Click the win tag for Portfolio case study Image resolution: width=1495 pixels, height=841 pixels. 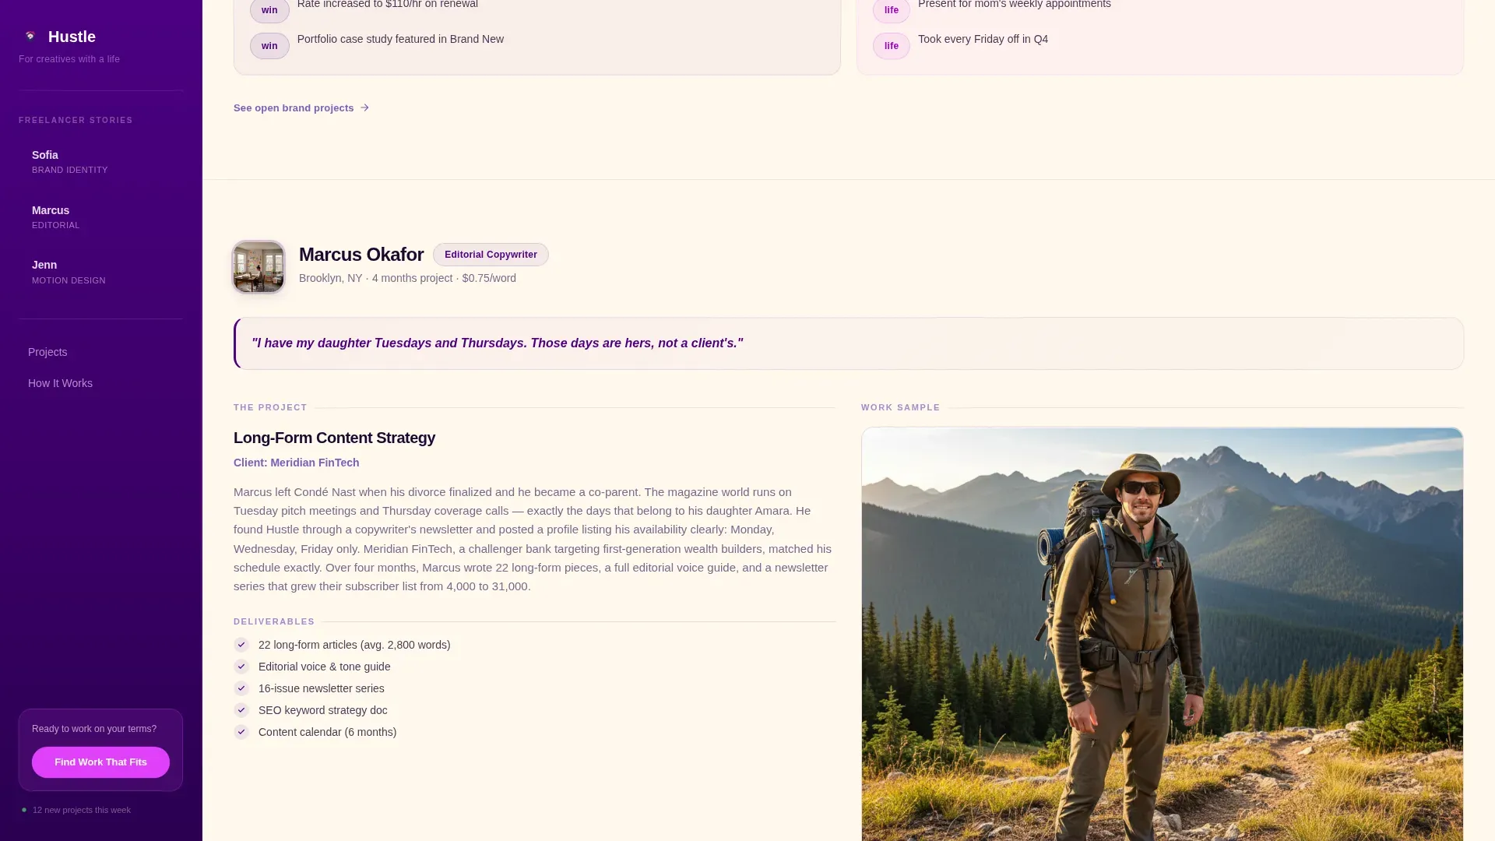[269, 46]
